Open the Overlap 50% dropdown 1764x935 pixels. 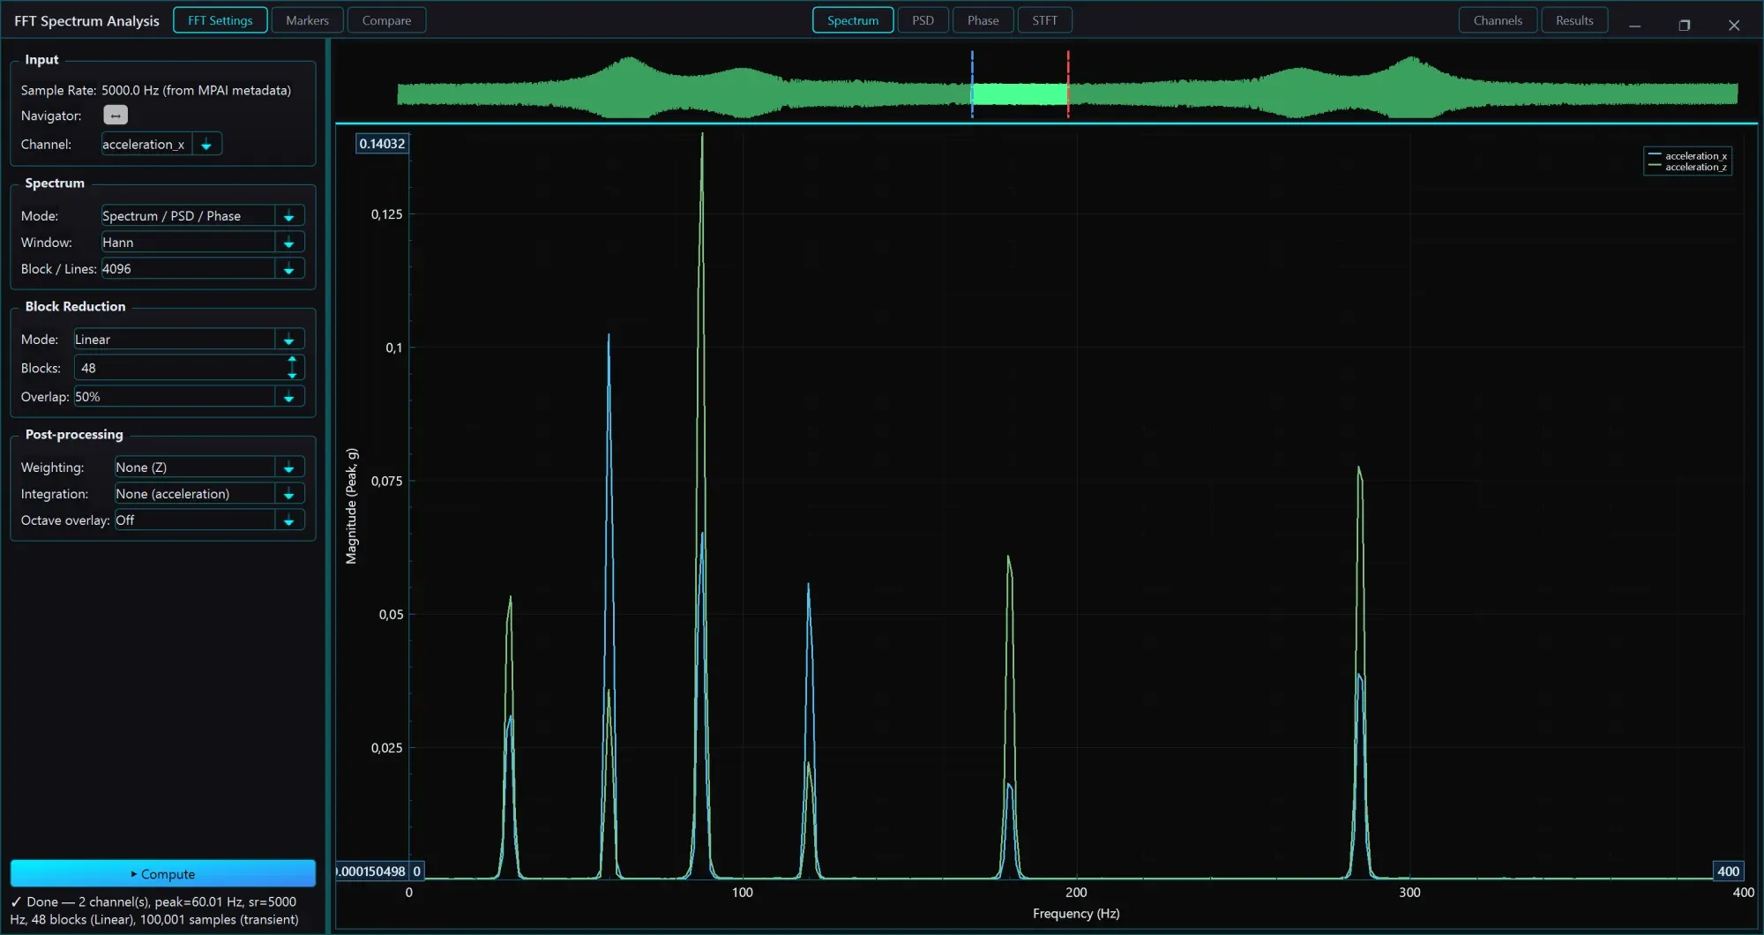[x=190, y=397]
